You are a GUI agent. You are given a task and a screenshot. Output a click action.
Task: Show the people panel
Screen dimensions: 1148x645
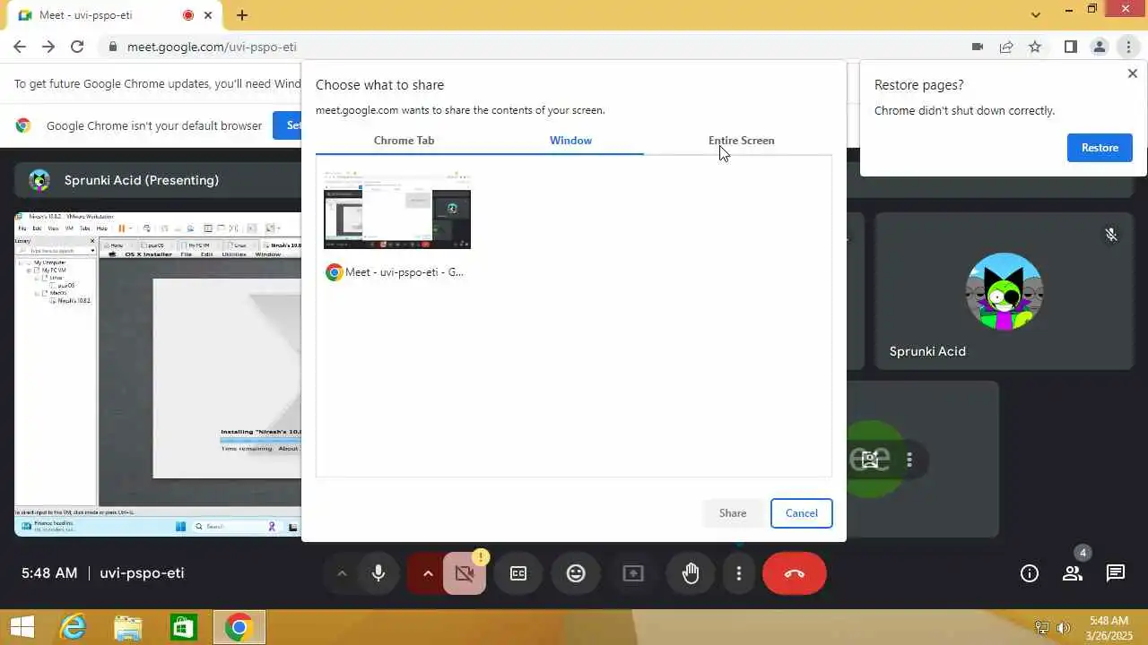(1073, 573)
